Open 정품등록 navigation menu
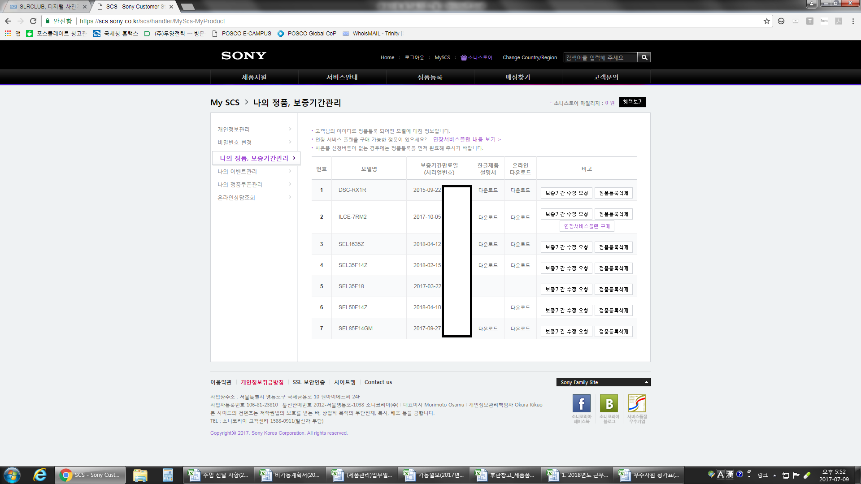Image resolution: width=861 pixels, height=484 pixels. pos(430,78)
